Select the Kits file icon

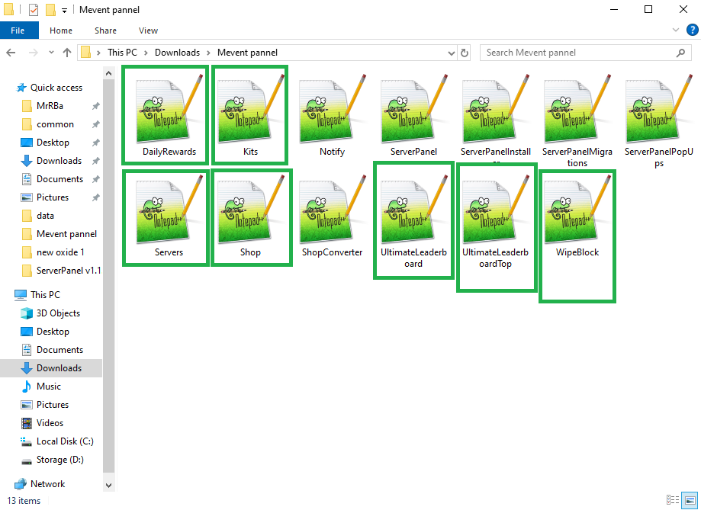pos(250,110)
